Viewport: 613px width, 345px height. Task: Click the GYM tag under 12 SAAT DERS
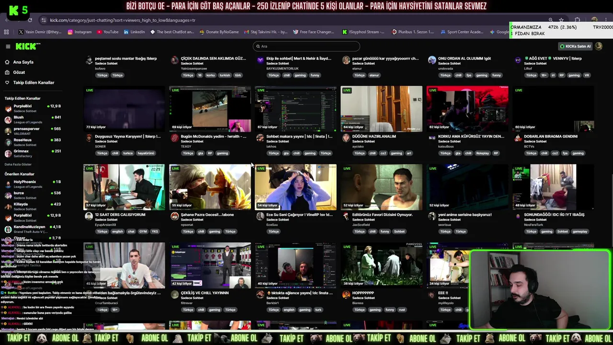click(x=143, y=231)
